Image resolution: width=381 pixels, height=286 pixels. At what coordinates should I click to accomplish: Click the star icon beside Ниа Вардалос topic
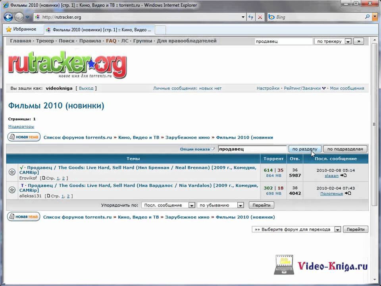point(12,190)
